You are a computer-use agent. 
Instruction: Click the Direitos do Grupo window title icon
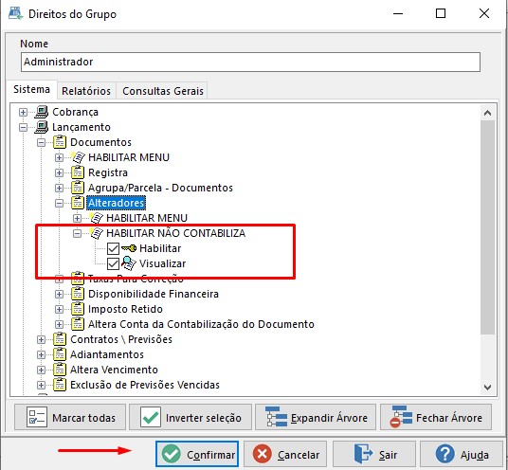click(15, 13)
